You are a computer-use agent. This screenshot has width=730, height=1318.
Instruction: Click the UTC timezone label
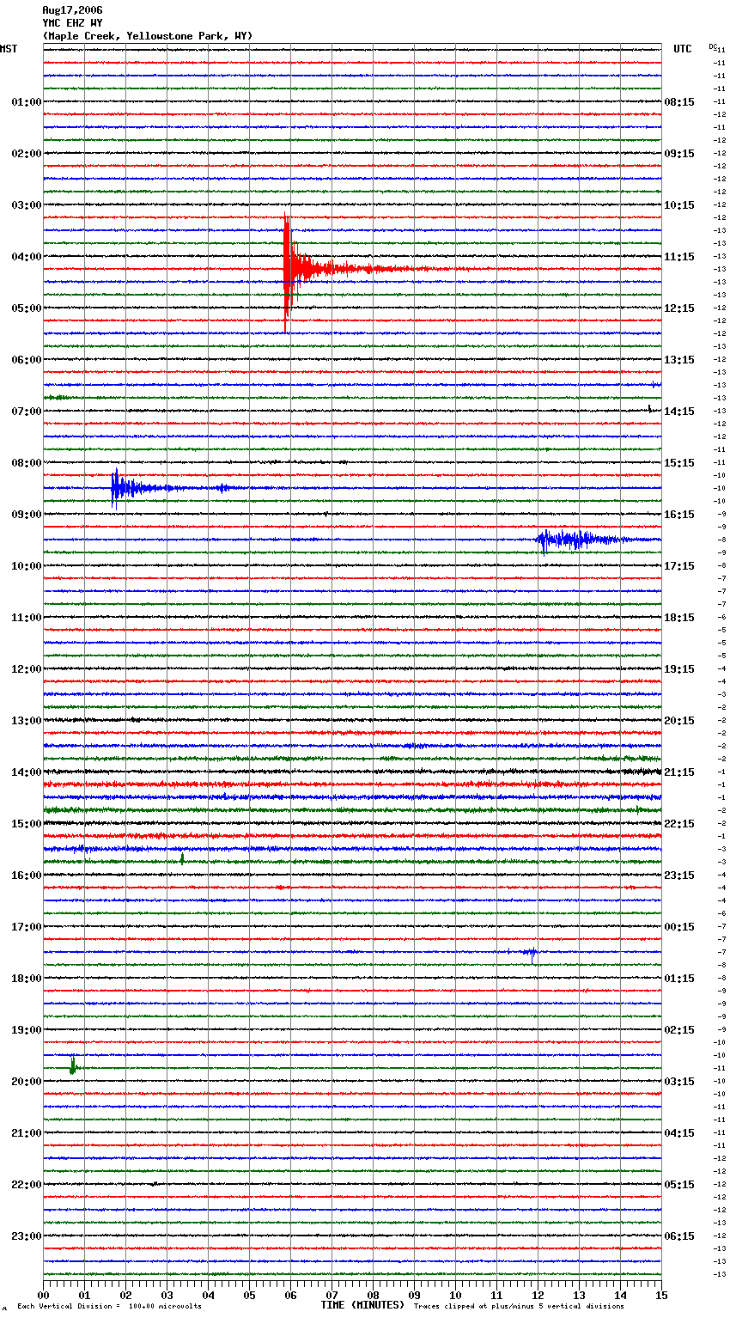[x=683, y=49]
